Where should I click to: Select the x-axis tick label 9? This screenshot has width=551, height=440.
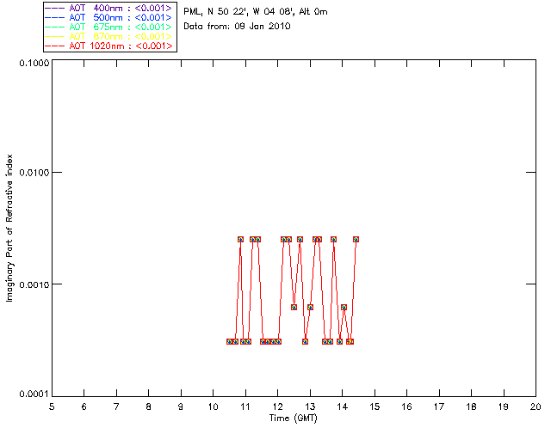tap(181, 406)
